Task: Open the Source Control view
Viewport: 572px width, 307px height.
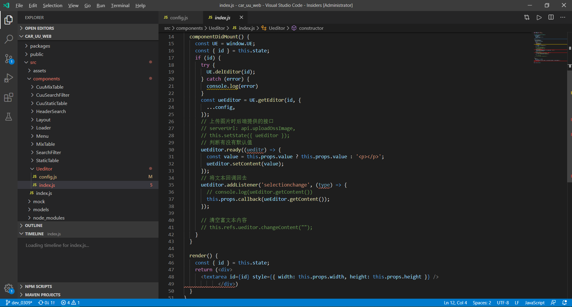Action: pyautogui.click(x=9, y=59)
